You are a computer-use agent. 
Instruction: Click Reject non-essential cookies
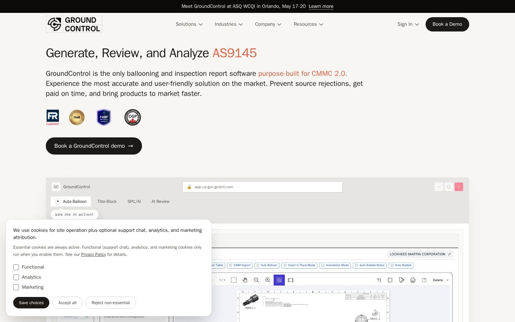pos(111,303)
